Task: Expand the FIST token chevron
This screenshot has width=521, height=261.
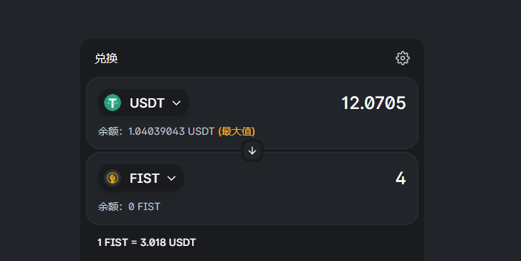Action: [x=171, y=179]
